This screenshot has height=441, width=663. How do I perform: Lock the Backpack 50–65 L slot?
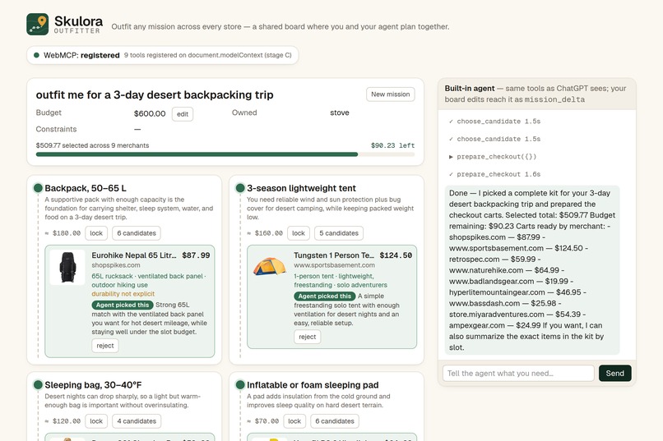(96, 233)
